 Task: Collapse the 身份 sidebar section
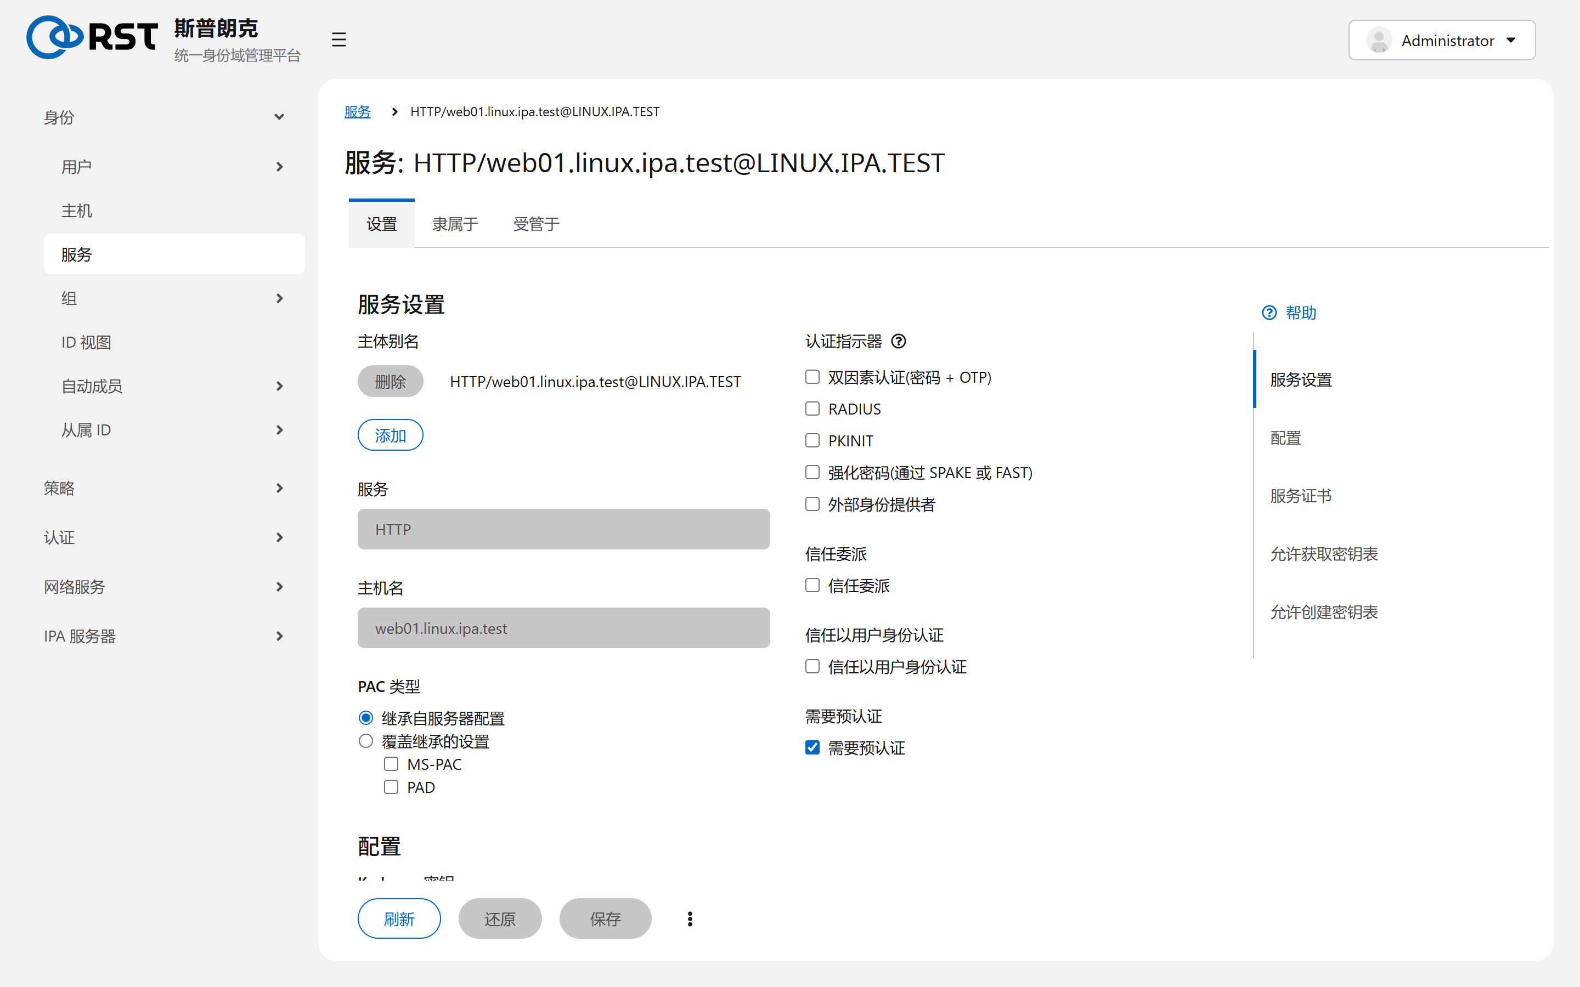click(279, 117)
